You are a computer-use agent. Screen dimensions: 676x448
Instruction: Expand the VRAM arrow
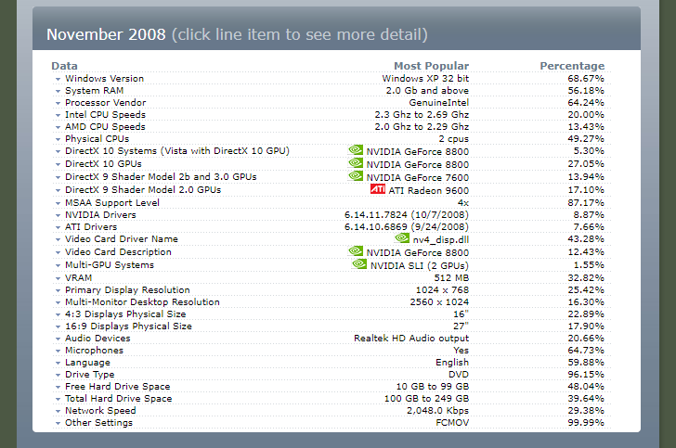pos(58,278)
